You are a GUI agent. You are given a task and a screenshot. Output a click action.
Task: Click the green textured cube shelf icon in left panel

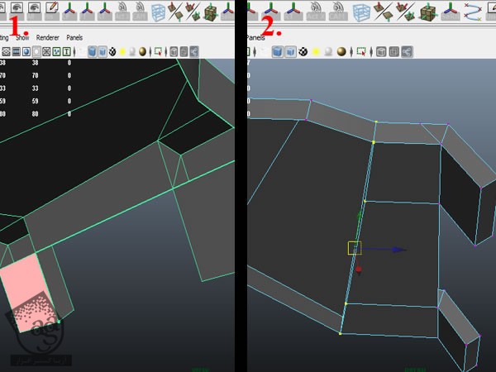point(212,12)
